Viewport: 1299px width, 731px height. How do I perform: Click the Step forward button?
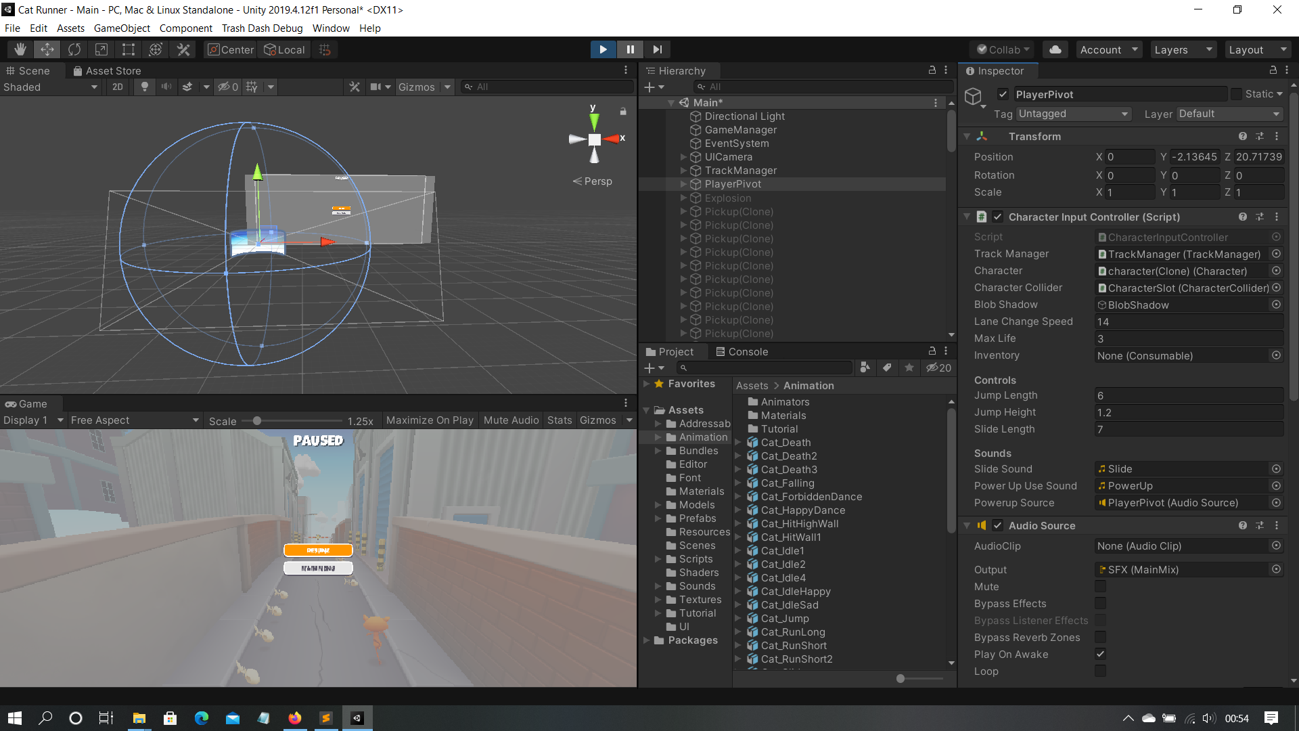[x=657, y=49]
